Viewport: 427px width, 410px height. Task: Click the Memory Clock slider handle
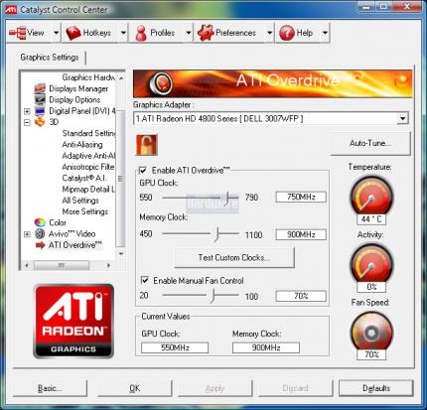216,234
